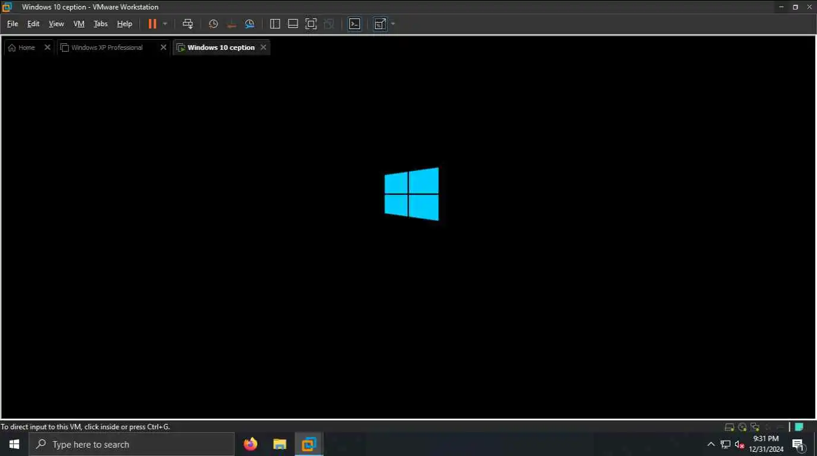Switch to console view
The image size is (817, 456).
coord(354,24)
